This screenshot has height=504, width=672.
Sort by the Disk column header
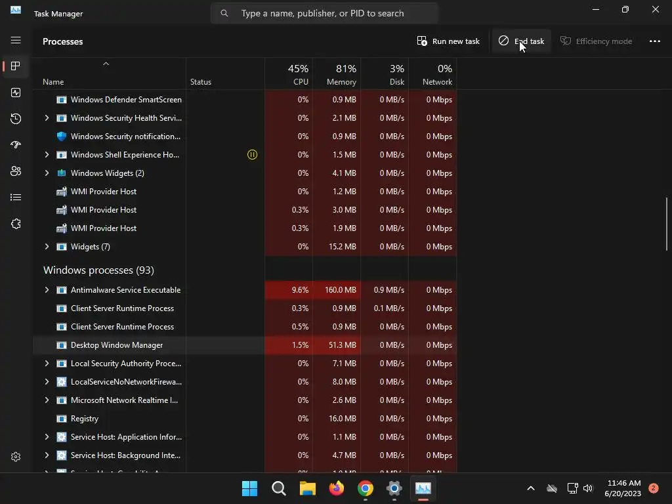click(385, 74)
